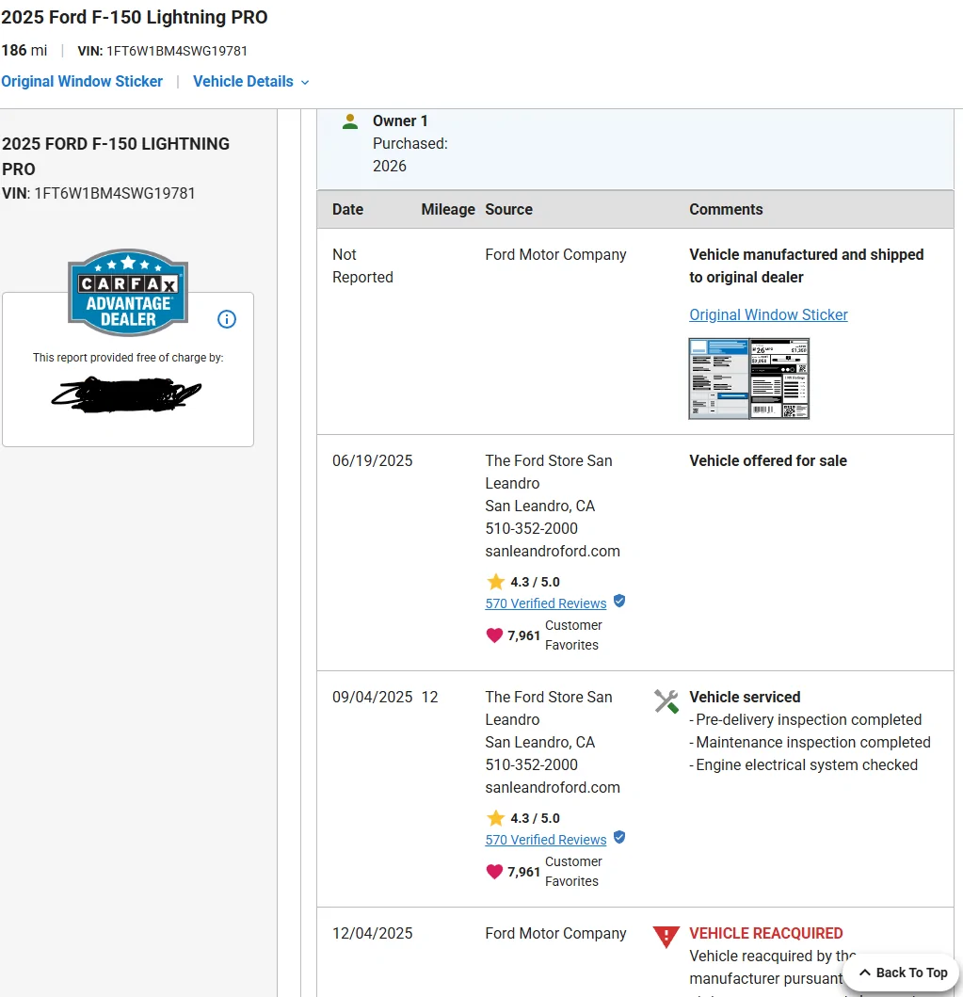Click sanleandroford.com in the 06/19/2025 entry
Image resolution: width=963 pixels, height=997 pixels.
pos(553,552)
